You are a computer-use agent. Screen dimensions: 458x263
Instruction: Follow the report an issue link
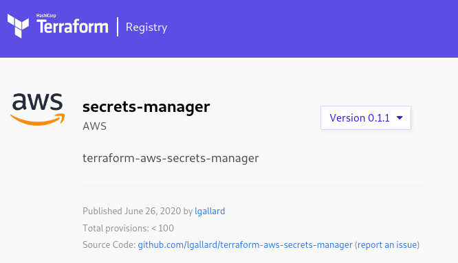click(x=387, y=244)
